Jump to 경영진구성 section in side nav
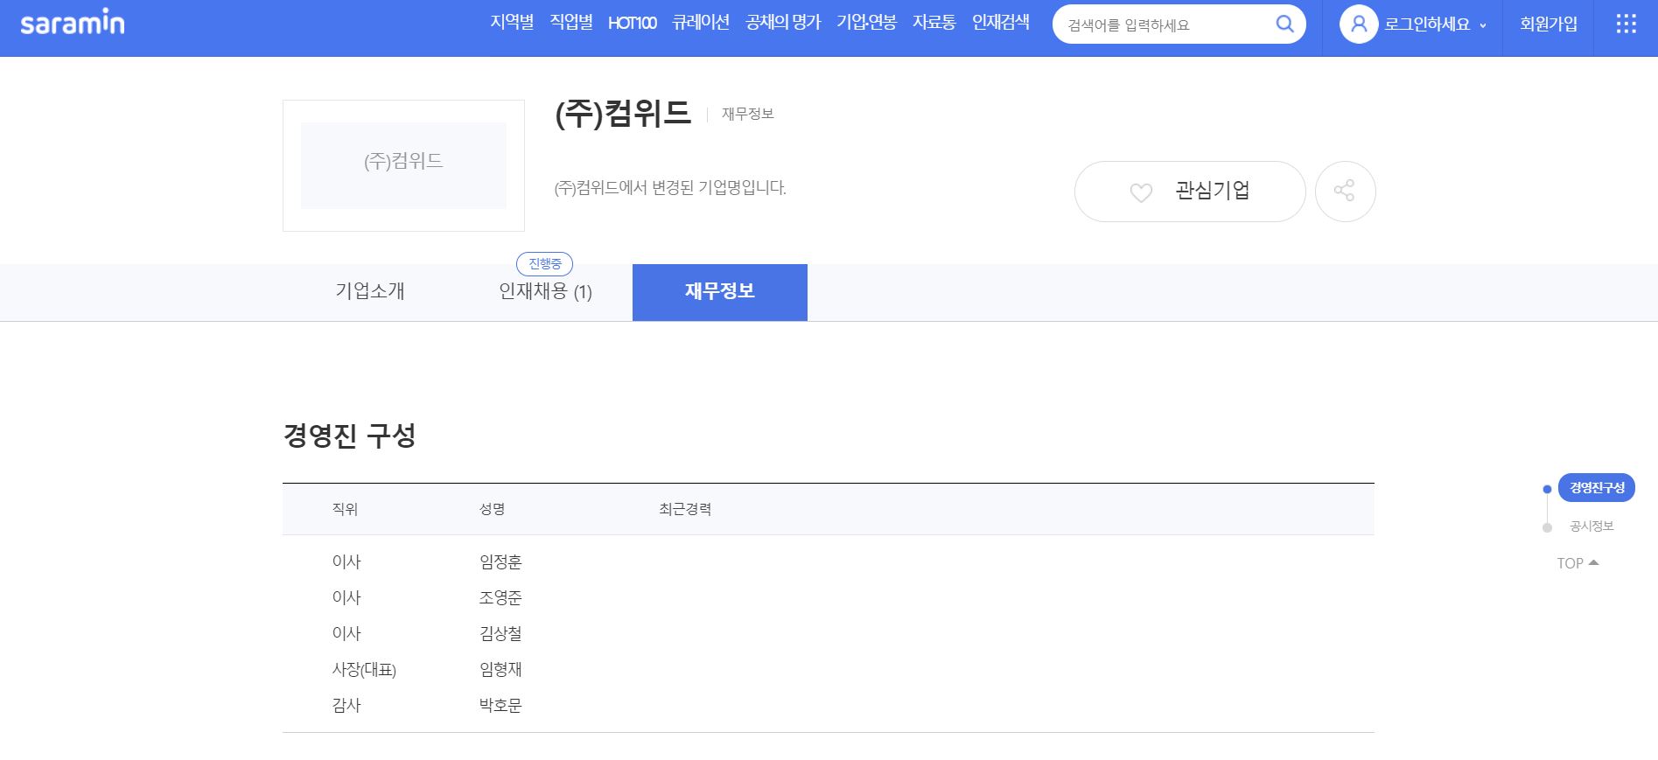 pos(1597,487)
